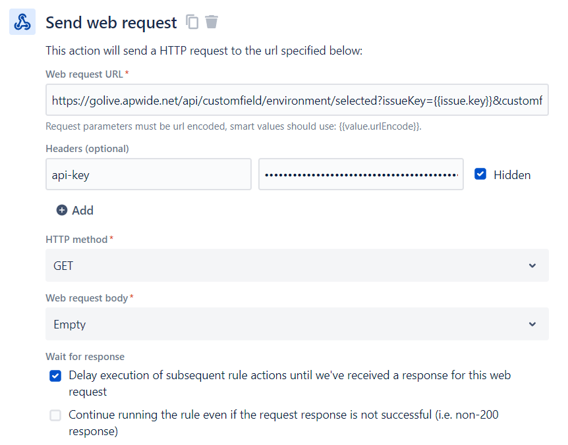
Task: Open the HTTP method GET dropdown
Action: (x=297, y=265)
